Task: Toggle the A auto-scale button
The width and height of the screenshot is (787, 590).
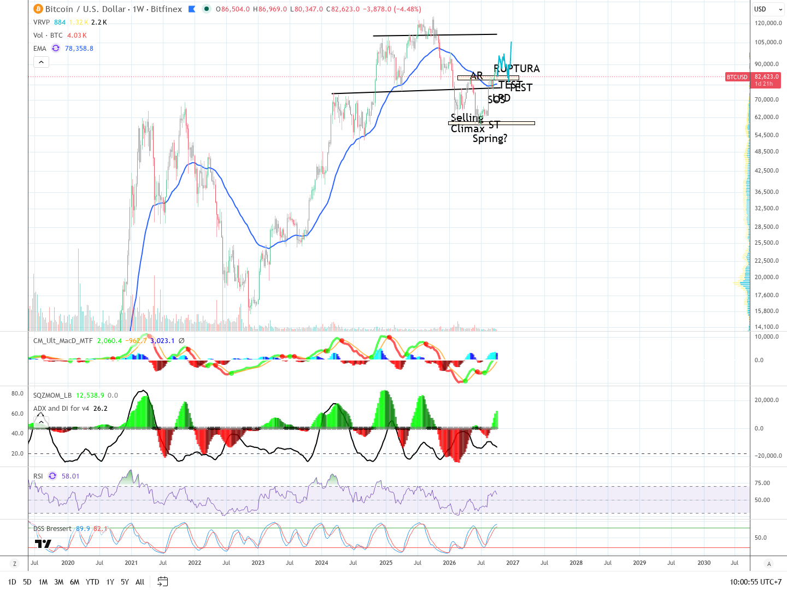Action: pos(769,563)
